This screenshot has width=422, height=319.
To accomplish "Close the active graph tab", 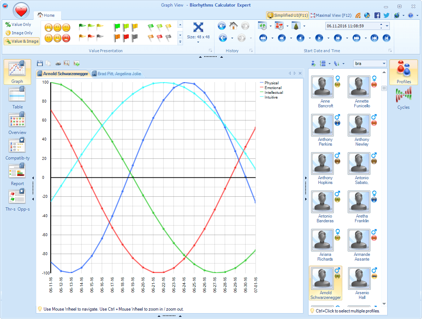I will pyautogui.click(x=300, y=73).
